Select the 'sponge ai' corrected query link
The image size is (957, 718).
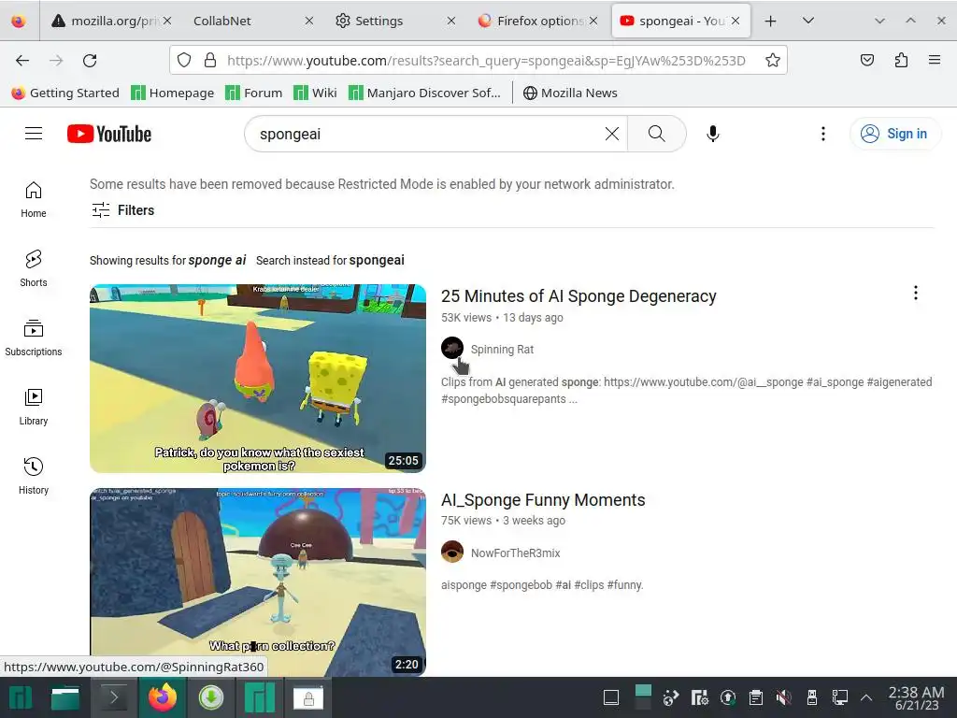point(217,260)
